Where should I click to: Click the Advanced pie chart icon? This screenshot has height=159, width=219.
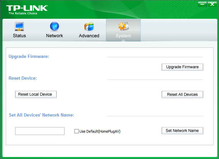pyautogui.click(x=89, y=26)
